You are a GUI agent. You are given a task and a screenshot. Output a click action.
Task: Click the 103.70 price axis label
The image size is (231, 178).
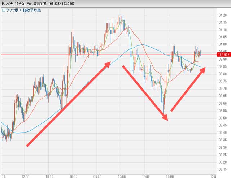coord(222,88)
